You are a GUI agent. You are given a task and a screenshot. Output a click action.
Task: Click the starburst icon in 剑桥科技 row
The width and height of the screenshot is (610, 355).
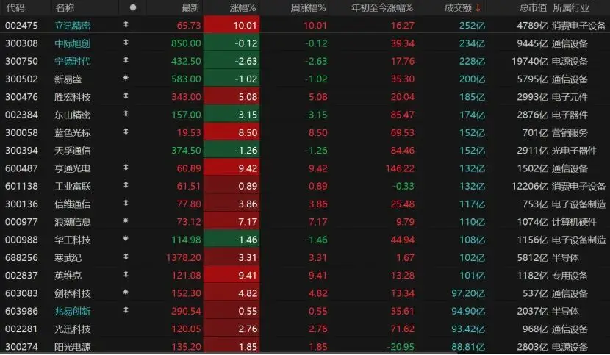[x=126, y=292]
